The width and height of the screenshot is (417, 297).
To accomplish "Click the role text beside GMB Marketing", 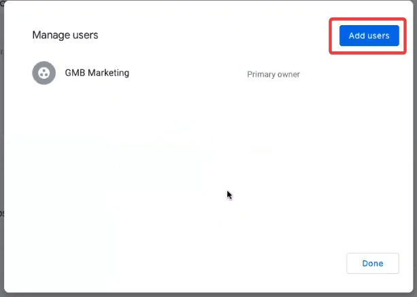I will pos(273,74).
